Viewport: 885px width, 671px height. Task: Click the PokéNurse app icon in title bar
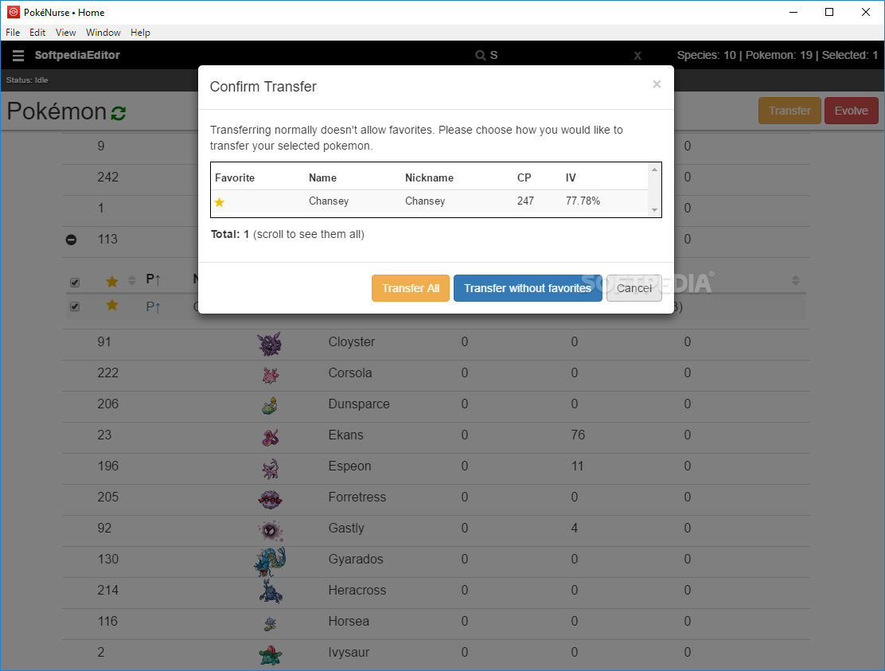[13, 12]
